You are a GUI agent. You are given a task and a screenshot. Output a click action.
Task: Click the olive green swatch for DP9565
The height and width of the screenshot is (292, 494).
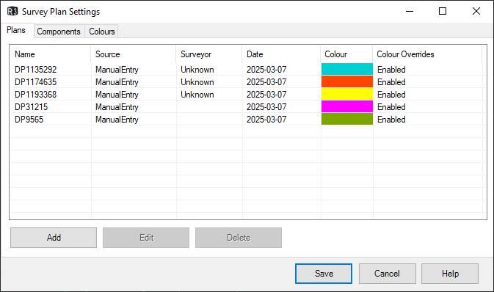[x=347, y=119]
